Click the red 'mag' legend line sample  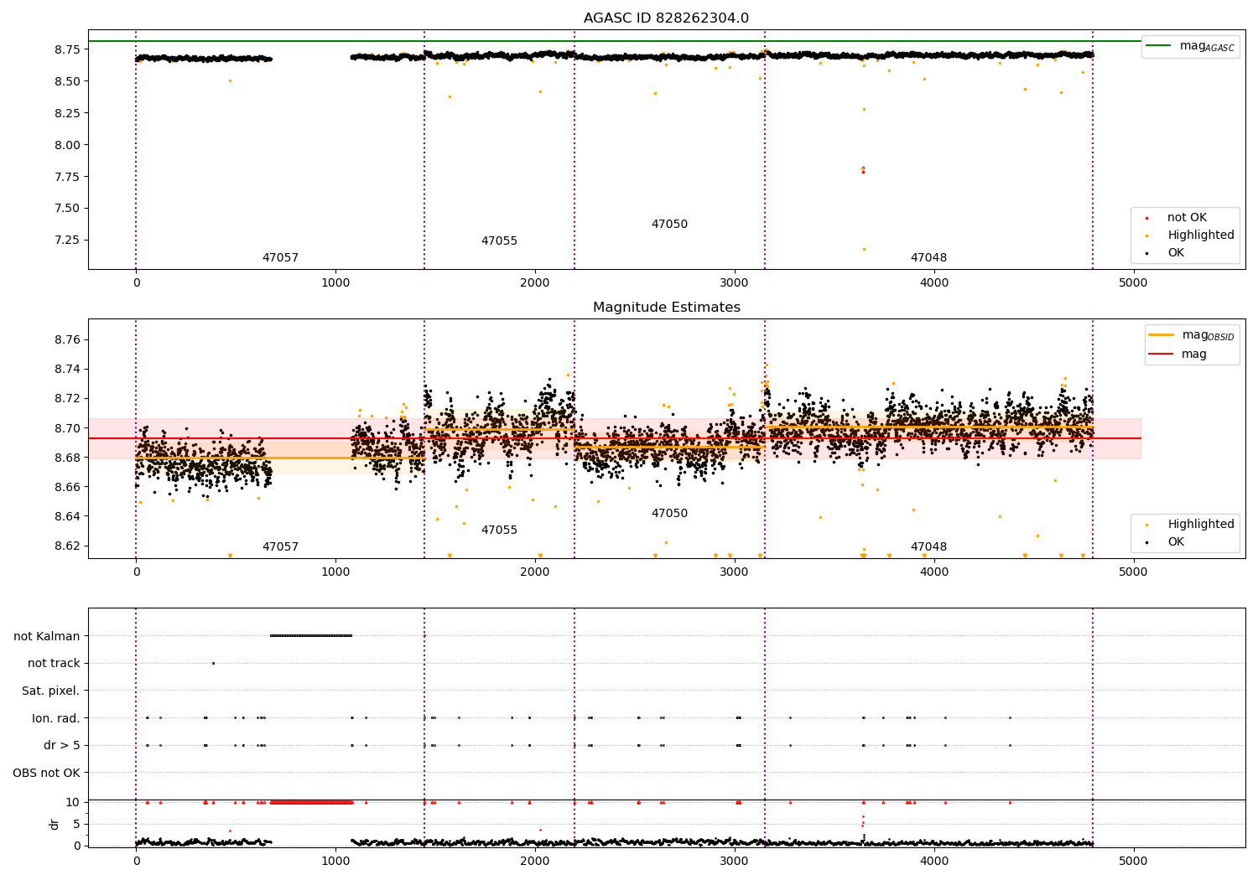(x=1161, y=355)
